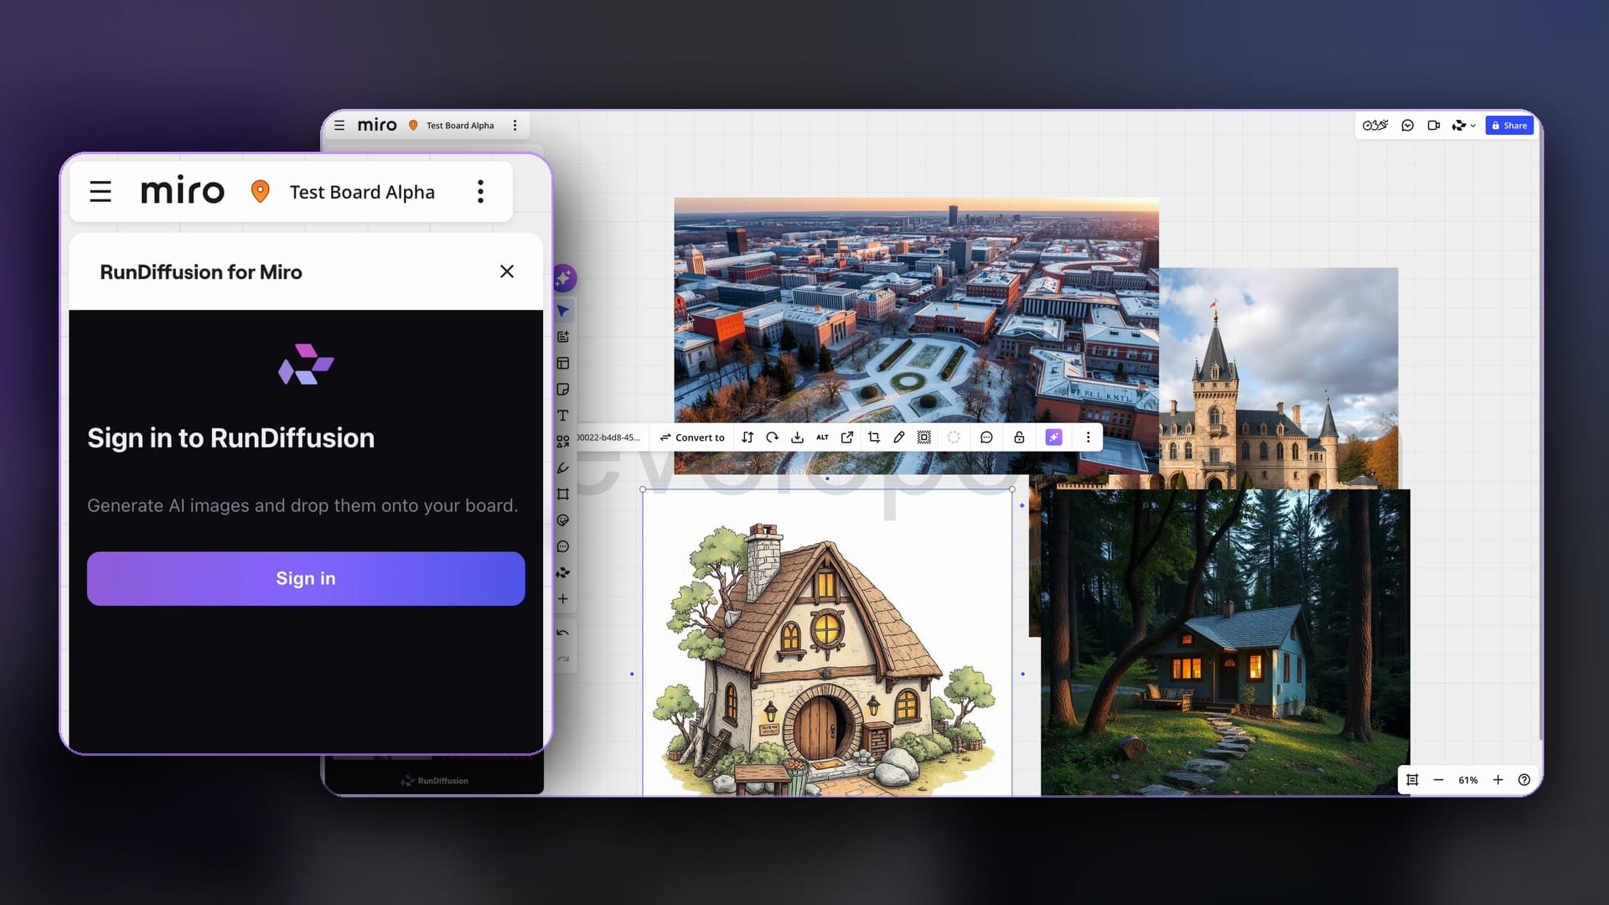Click RunDiffusion footer label in background panel
The height and width of the screenshot is (905, 1609).
(435, 781)
